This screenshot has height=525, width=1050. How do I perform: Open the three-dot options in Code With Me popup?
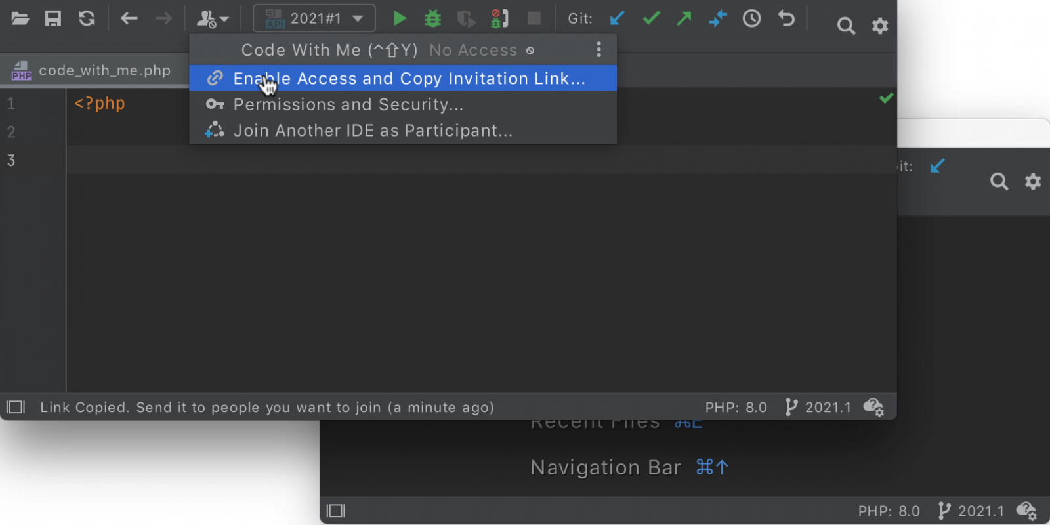coord(598,50)
